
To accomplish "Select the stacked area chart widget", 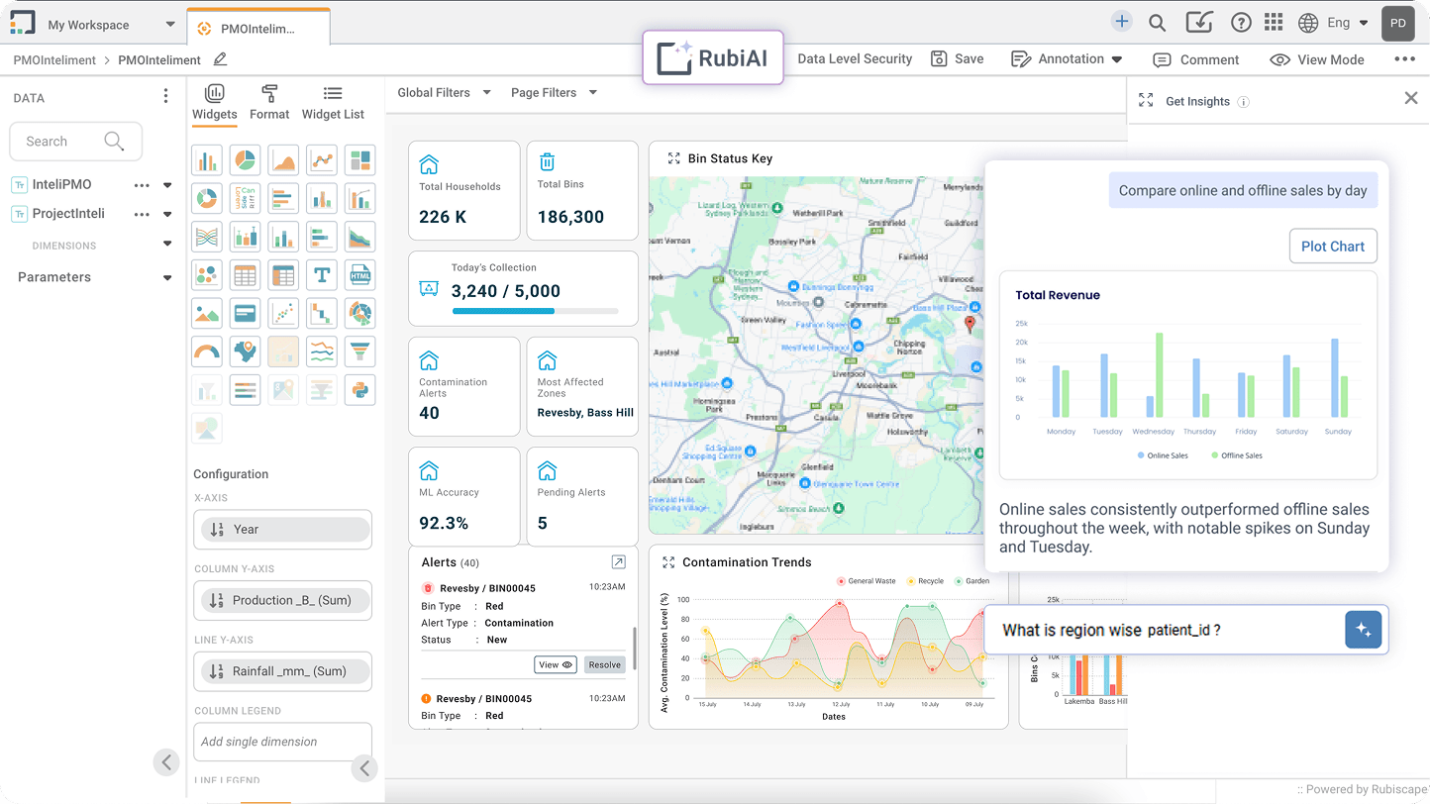I will click(x=360, y=237).
